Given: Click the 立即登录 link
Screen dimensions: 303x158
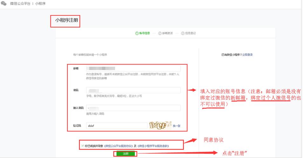Looking at the screenshot, I should [x=247, y=55].
